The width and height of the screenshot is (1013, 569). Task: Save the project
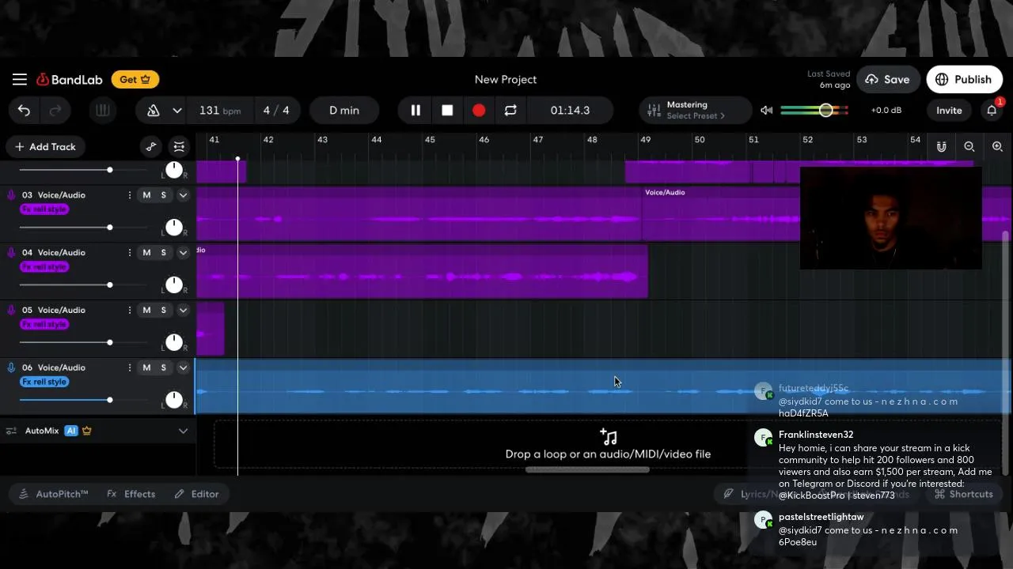(887, 79)
